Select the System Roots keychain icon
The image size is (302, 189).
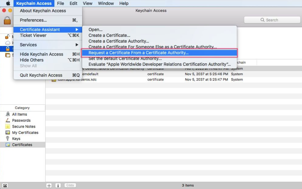[x=7, y=55]
